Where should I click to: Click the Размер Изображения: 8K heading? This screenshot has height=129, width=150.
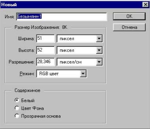[x=41, y=27]
